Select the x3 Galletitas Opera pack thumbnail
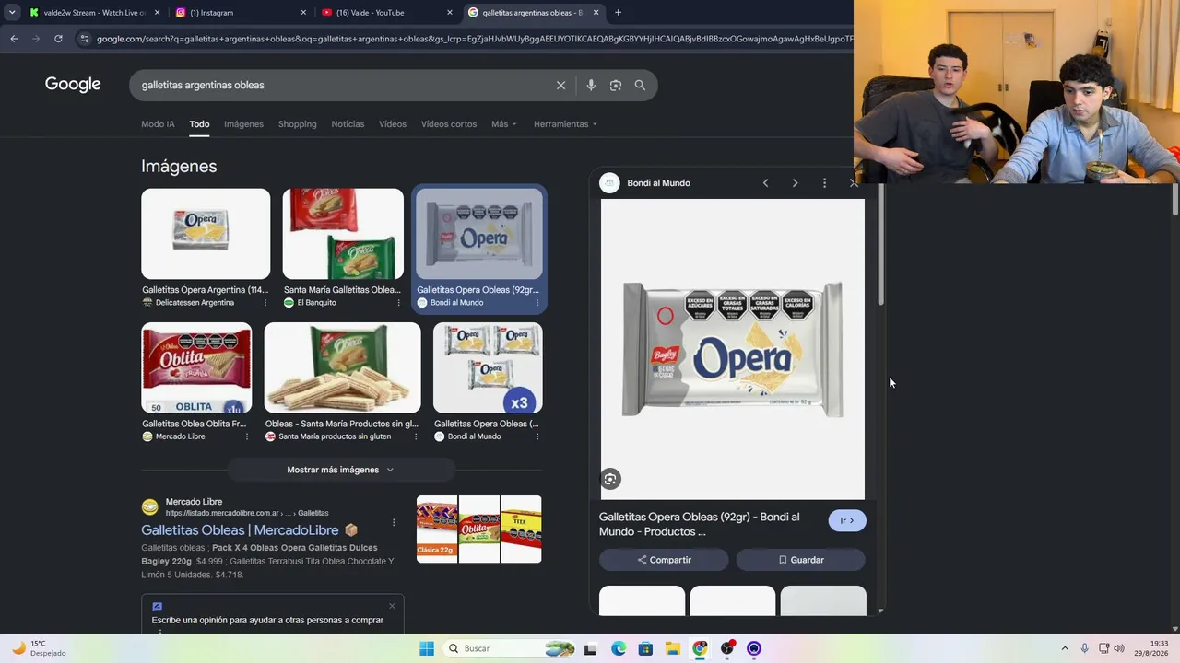 click(488, 367)
